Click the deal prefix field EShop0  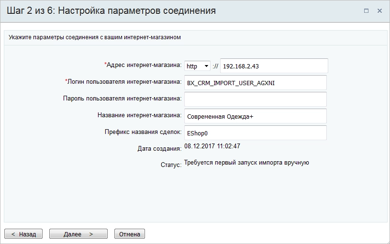pyautogui.click(x=255, y=133)
